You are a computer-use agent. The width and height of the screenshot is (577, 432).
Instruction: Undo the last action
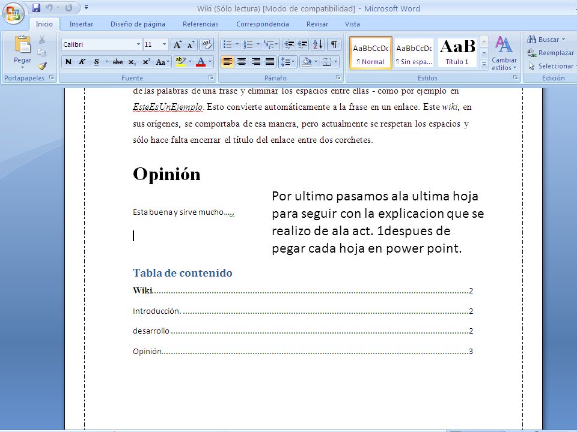(x=49, y=8)
